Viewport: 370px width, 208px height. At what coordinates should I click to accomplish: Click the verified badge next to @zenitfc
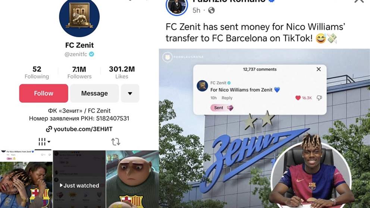(91, 54)
